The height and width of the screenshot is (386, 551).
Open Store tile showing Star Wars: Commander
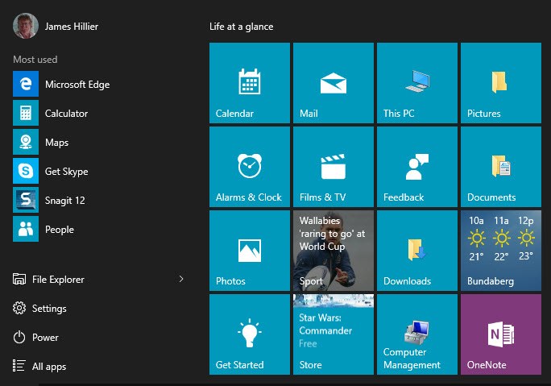(x=333, y=334)
